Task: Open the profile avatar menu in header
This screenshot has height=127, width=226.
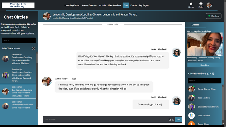Action: pyautogui.click(x=209, y=5)
